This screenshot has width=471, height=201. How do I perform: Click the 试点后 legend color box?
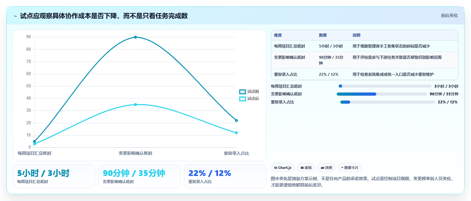coord(242,99)
